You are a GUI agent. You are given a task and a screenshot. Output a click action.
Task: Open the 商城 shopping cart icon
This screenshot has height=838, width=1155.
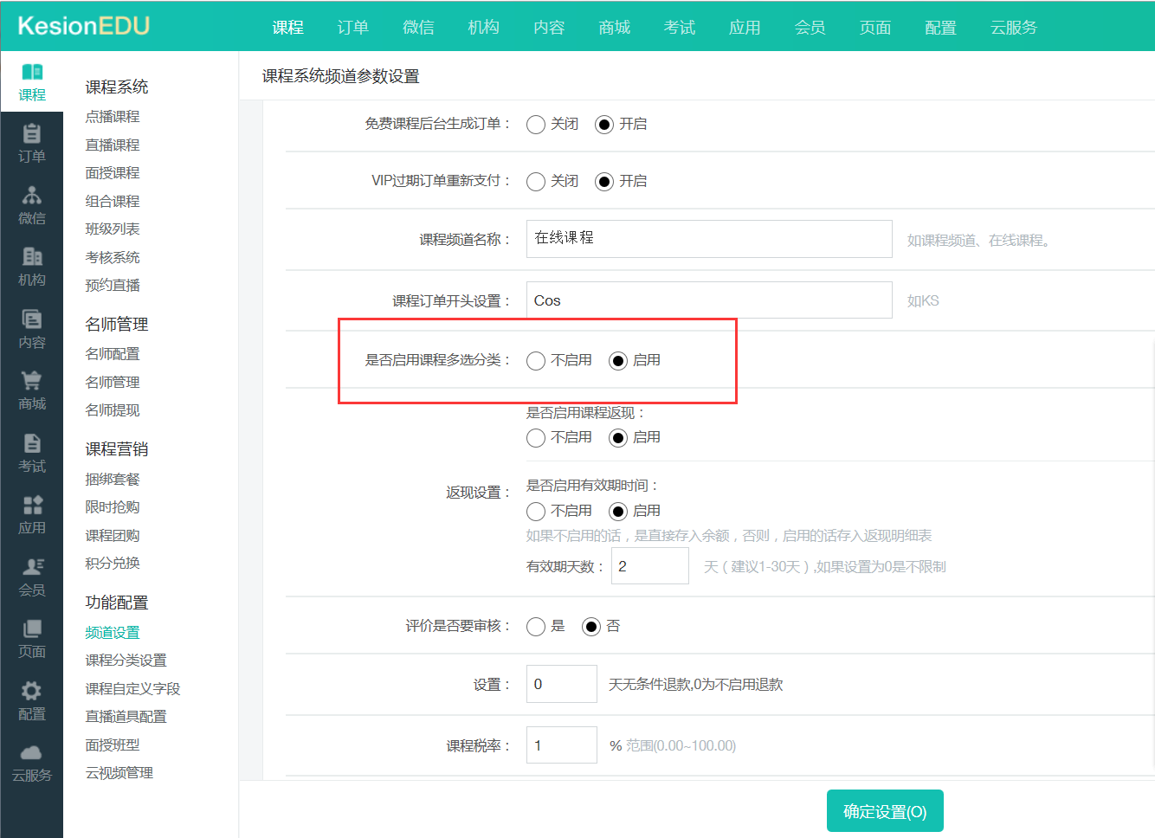tap(31, 381)
